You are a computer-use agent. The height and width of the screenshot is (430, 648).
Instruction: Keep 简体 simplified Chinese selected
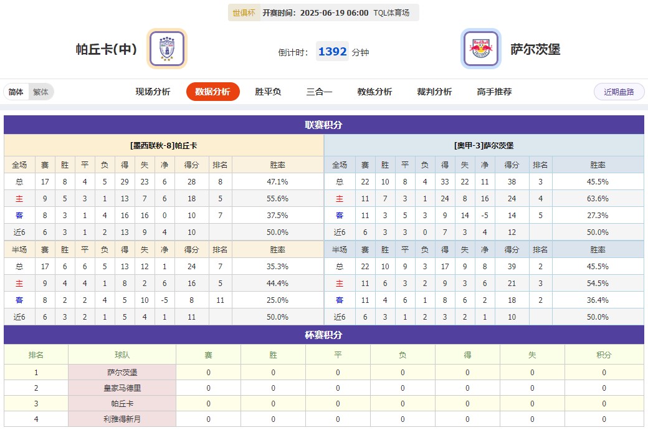16,91
